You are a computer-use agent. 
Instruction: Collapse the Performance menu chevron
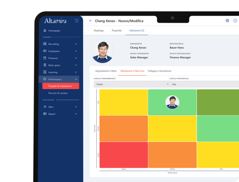click(x=76, y=79)
